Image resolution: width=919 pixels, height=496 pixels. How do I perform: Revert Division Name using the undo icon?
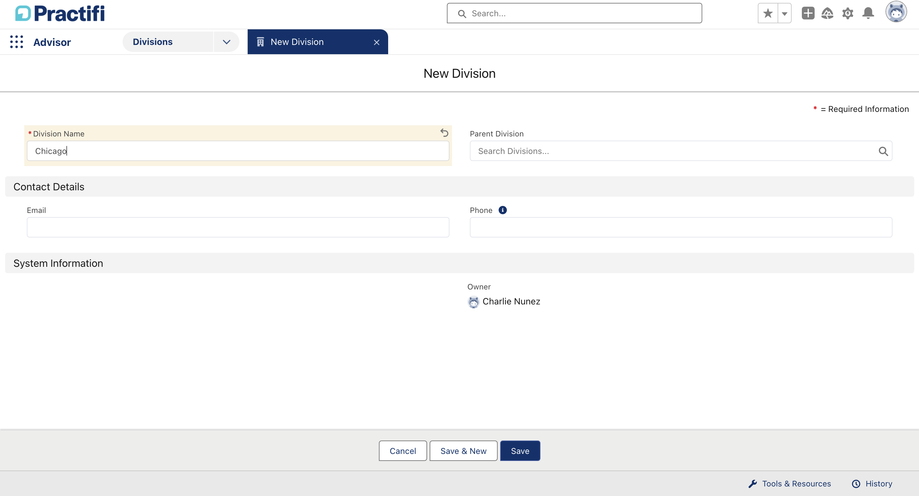(445, 133)
